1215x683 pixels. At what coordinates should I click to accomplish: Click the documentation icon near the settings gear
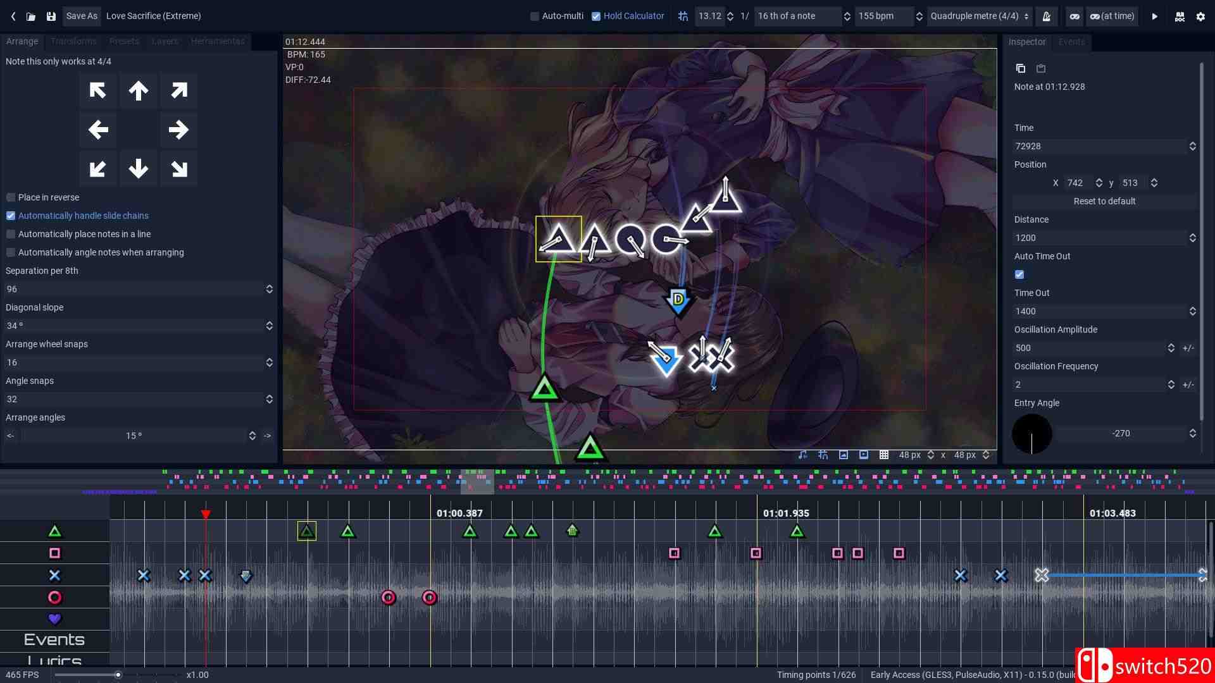click(1180, 16)
